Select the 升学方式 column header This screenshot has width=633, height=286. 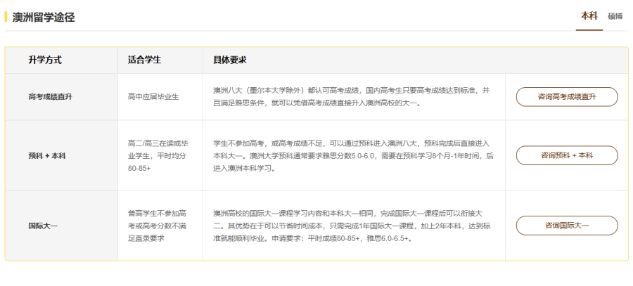coord(44,60)
